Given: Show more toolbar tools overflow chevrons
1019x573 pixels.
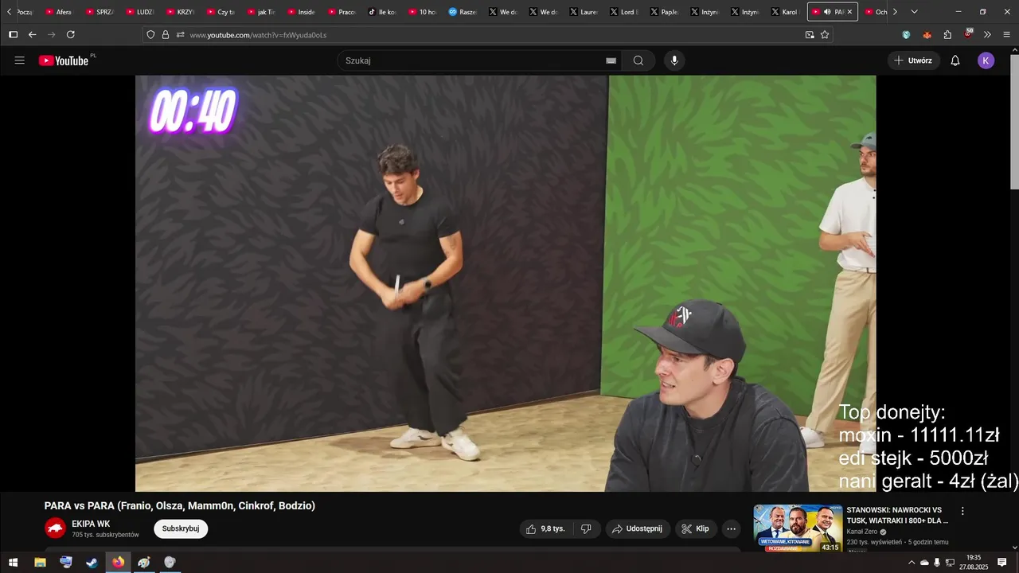Looking at the screenshot, I should (987, 34).
